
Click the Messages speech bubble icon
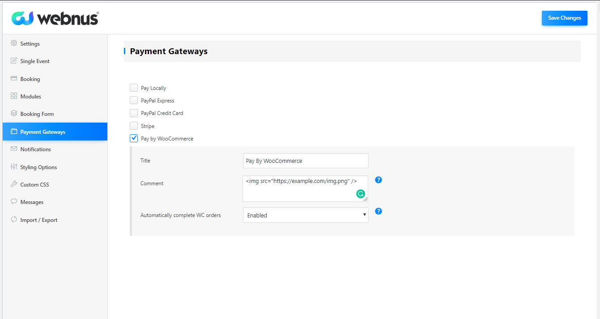(14, 202)
